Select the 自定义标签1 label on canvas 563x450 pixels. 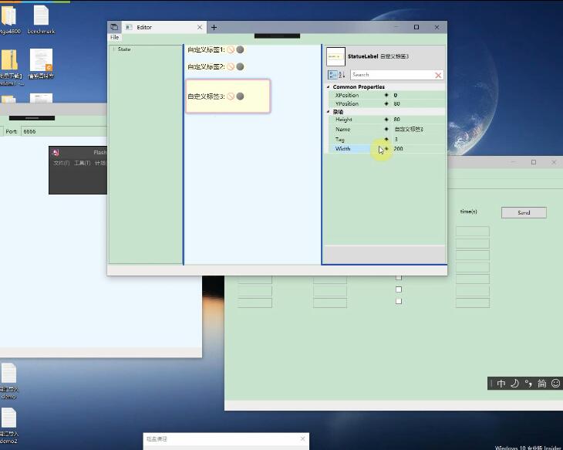(206, 49)
